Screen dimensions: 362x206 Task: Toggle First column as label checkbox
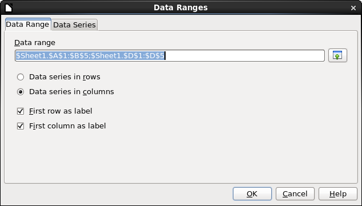(21, 126)
